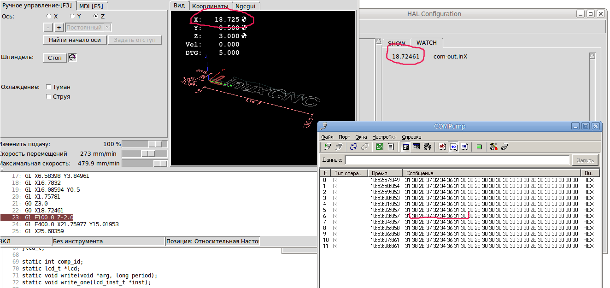
Task: Open the Окна menu in COMPump
Action: [361, 137]
